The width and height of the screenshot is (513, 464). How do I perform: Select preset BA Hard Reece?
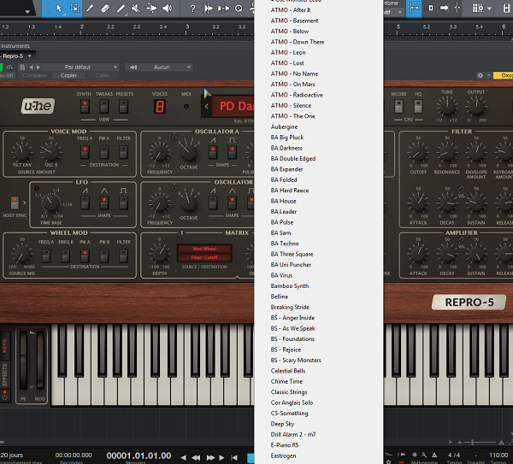[290, 191]
